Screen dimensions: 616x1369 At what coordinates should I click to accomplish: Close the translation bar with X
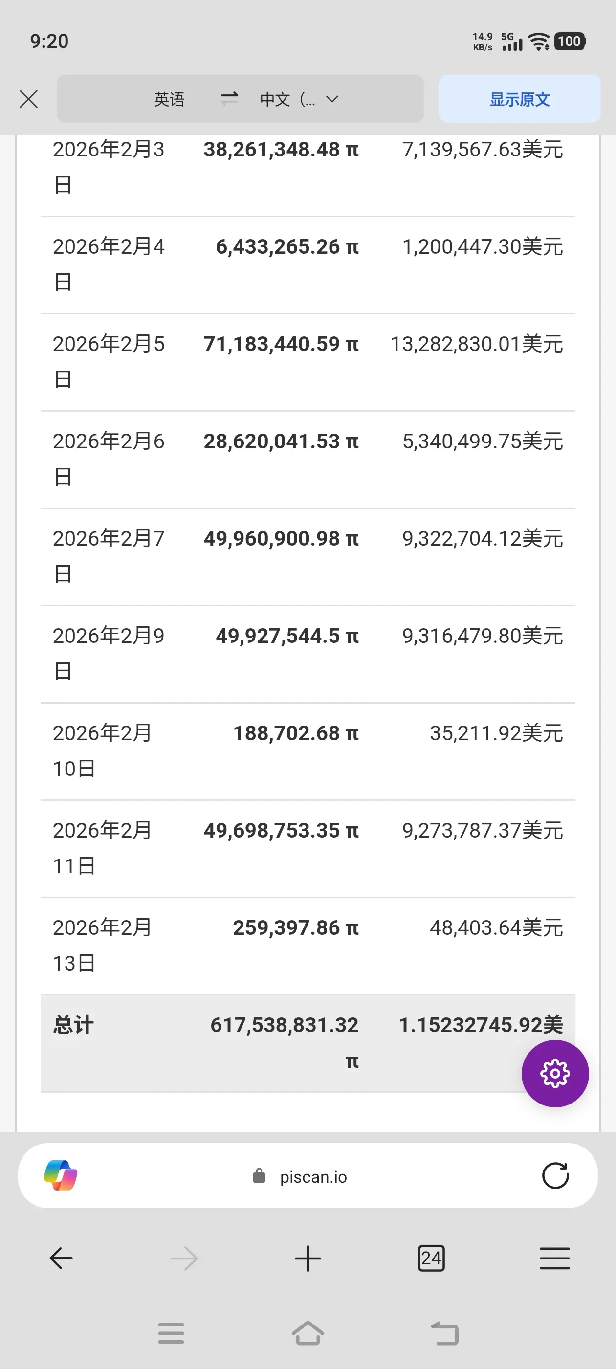(x=29, y=99)
